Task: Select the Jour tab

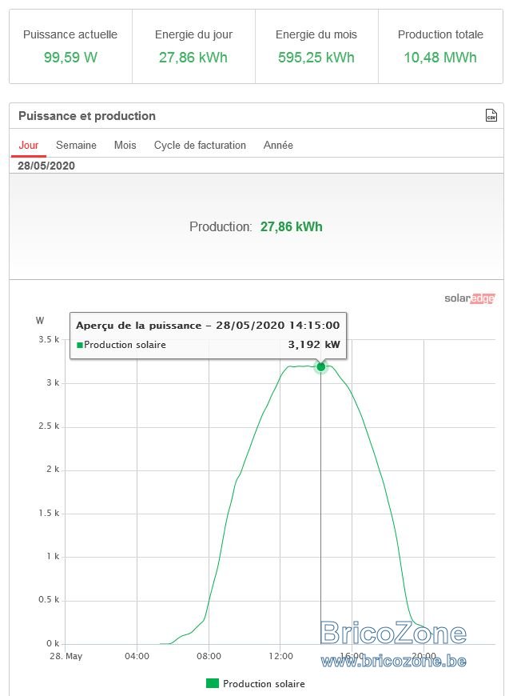Action: [x=29, y=145]
